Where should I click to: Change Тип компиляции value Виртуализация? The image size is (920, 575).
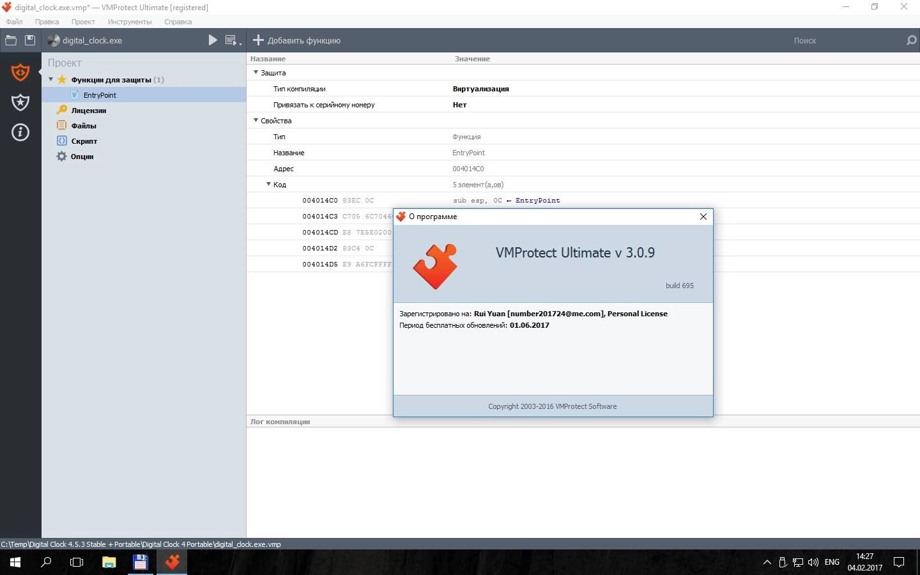coord(480,89)
